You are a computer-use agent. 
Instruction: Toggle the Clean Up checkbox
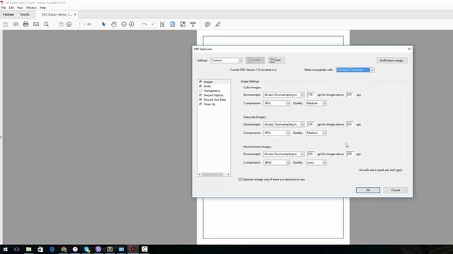[200, 104]
